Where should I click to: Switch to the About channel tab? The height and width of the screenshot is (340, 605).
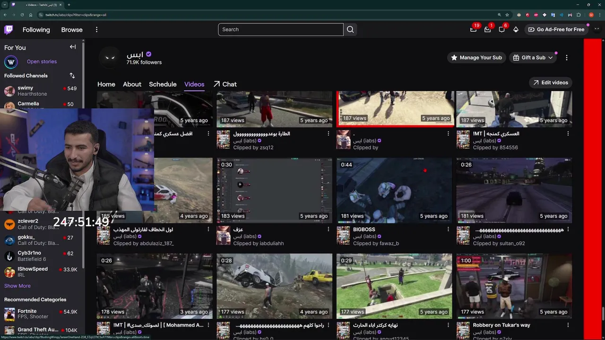(132, 84)
